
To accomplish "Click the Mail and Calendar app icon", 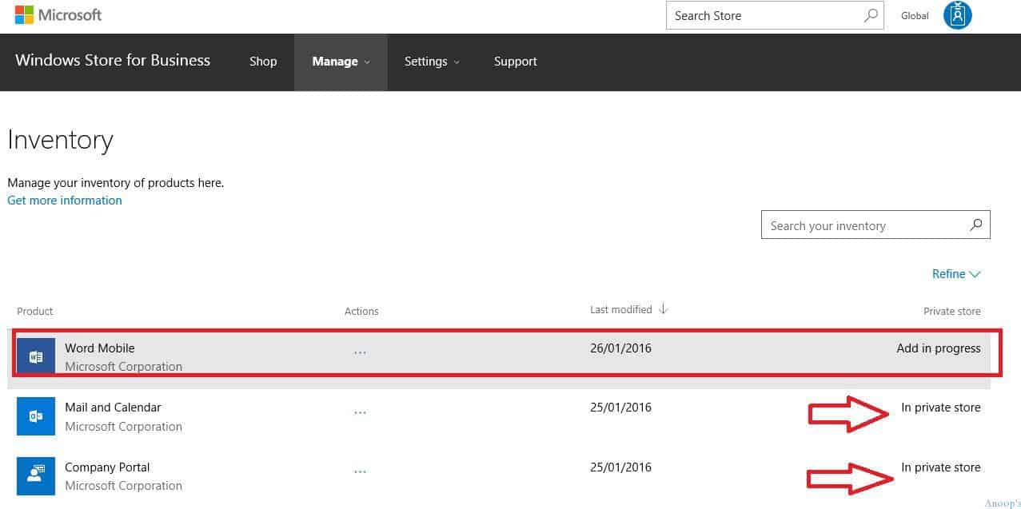I will pos(36,416).
